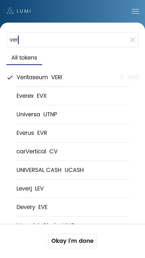
Task: Click the LUMI brand text
Action: [x=24, y=11]
